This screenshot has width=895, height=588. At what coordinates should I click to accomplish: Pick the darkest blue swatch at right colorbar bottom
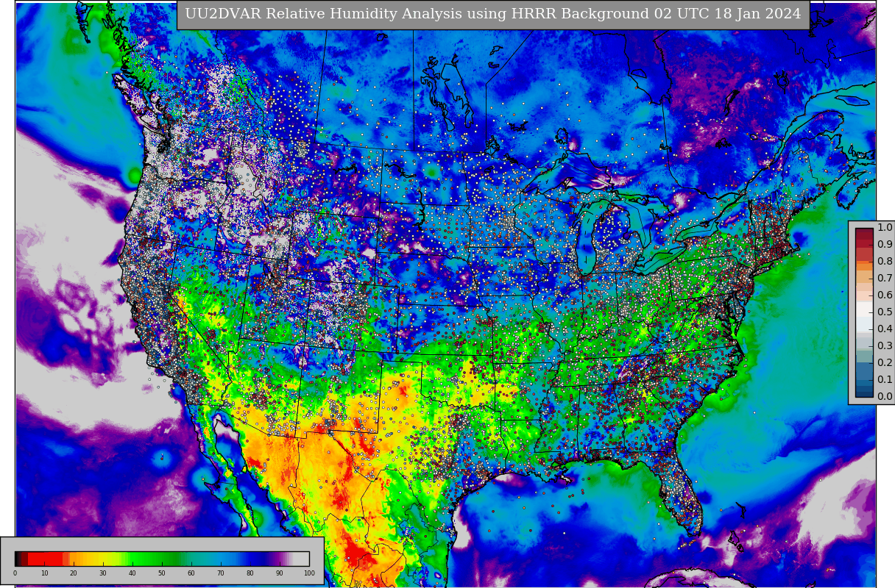point(864,392)
